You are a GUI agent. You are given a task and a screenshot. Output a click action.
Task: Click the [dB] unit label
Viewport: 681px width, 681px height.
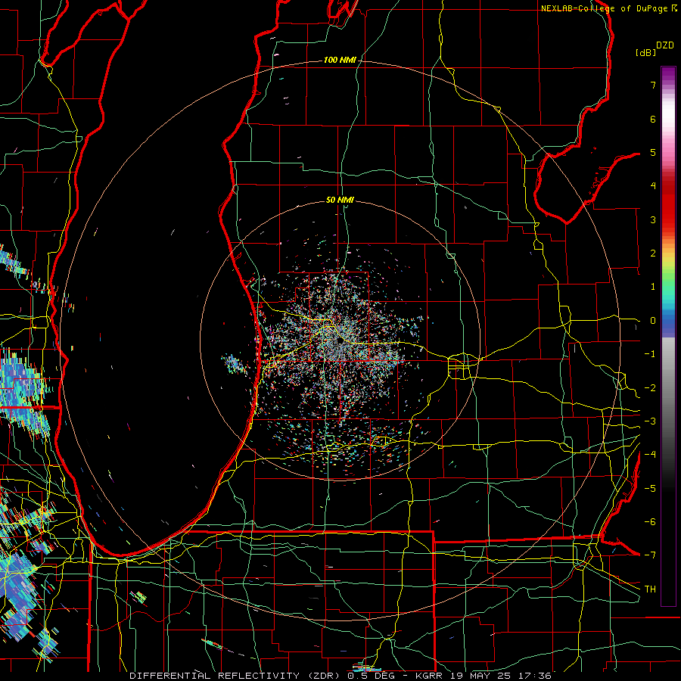pos(646,52)
